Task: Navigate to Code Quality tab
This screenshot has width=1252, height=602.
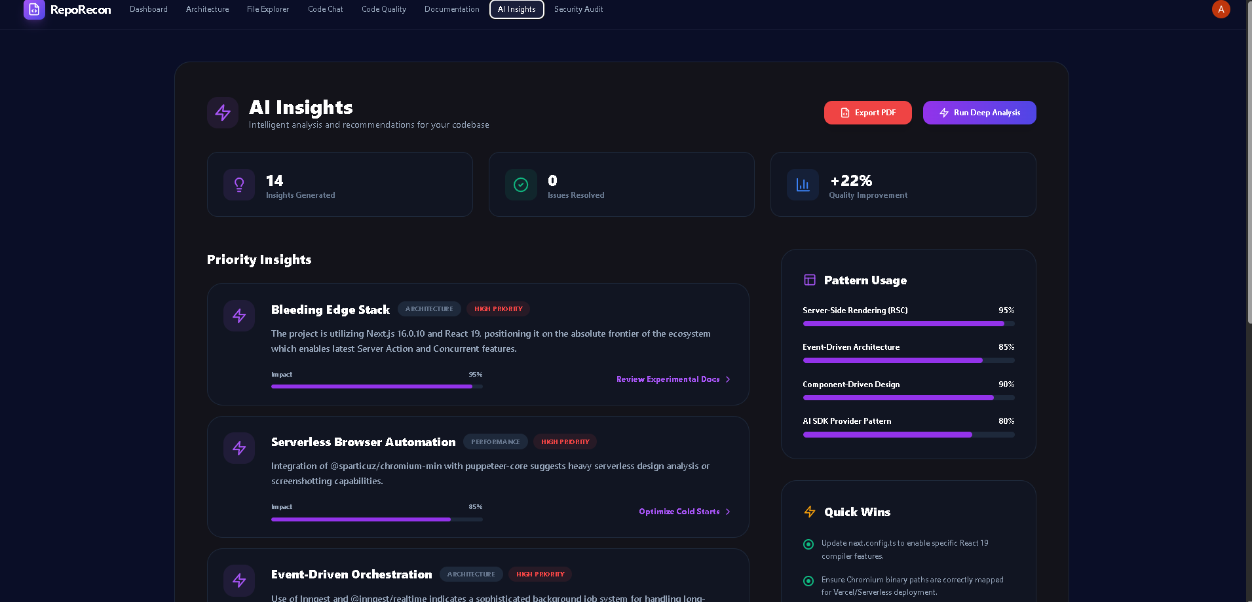Action: point(384,9)
